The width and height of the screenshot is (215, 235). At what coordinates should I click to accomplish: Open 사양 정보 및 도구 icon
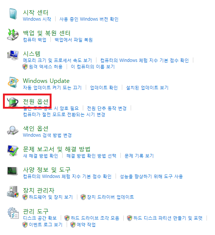coord(13,171)
